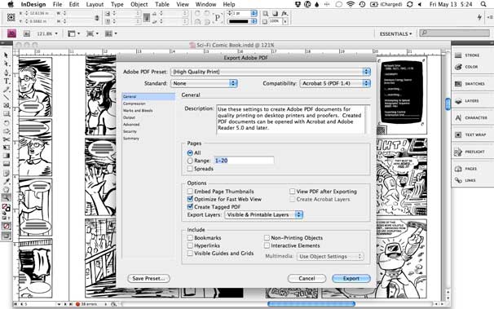Select the Rectangle Frame tool
The height and width of the screenshot is (309, 494).
tap(6, 105)
